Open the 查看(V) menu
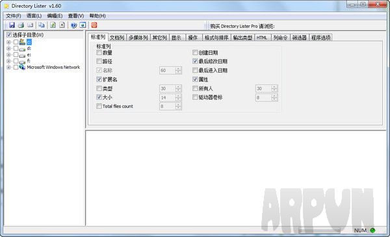390x237 pixels. click(x=76, y=16)
